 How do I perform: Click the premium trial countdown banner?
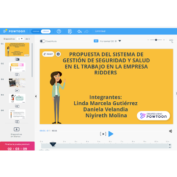click(x=17, y=146)
